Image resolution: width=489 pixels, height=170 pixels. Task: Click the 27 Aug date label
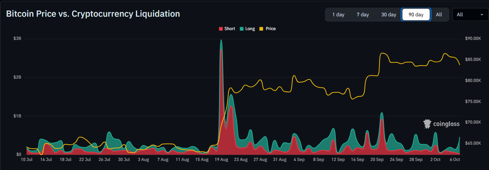pos(261,159)
